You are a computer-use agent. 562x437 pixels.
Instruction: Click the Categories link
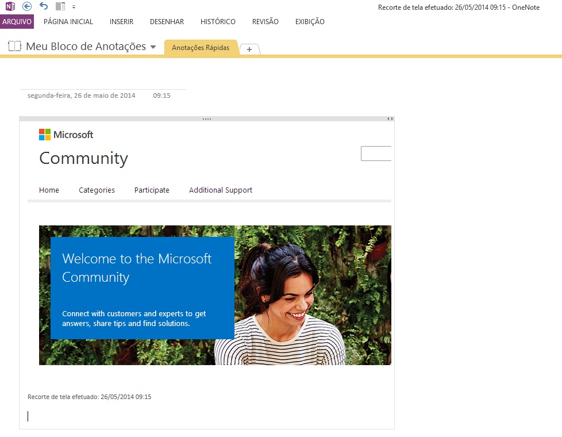(97, 190)
